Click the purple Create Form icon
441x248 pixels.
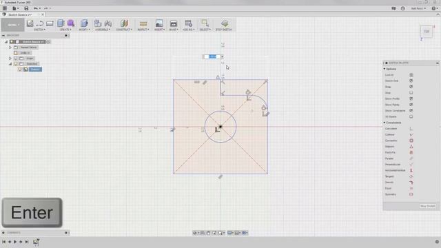pos(71,23)
